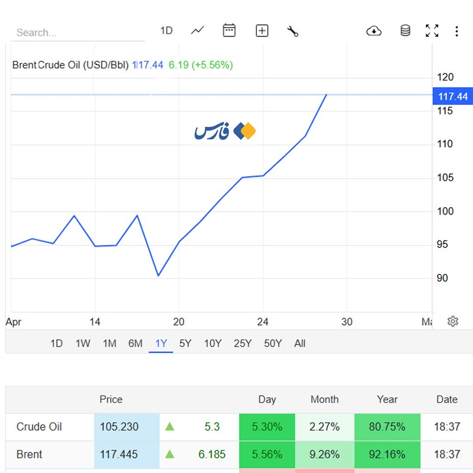This screenshot has height=473, width=473.
Task: Open the Brent row link
Action: click(29, 454)
